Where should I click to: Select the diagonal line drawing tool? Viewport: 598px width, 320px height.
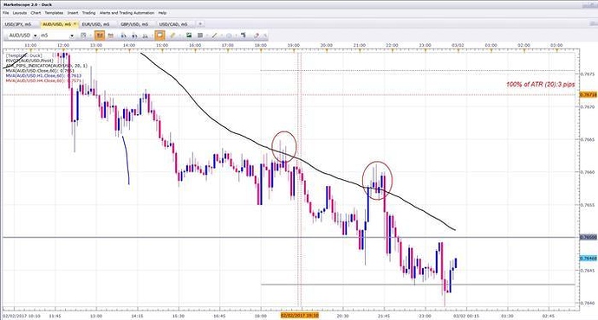pyautogui.click(x=214, y=35)
